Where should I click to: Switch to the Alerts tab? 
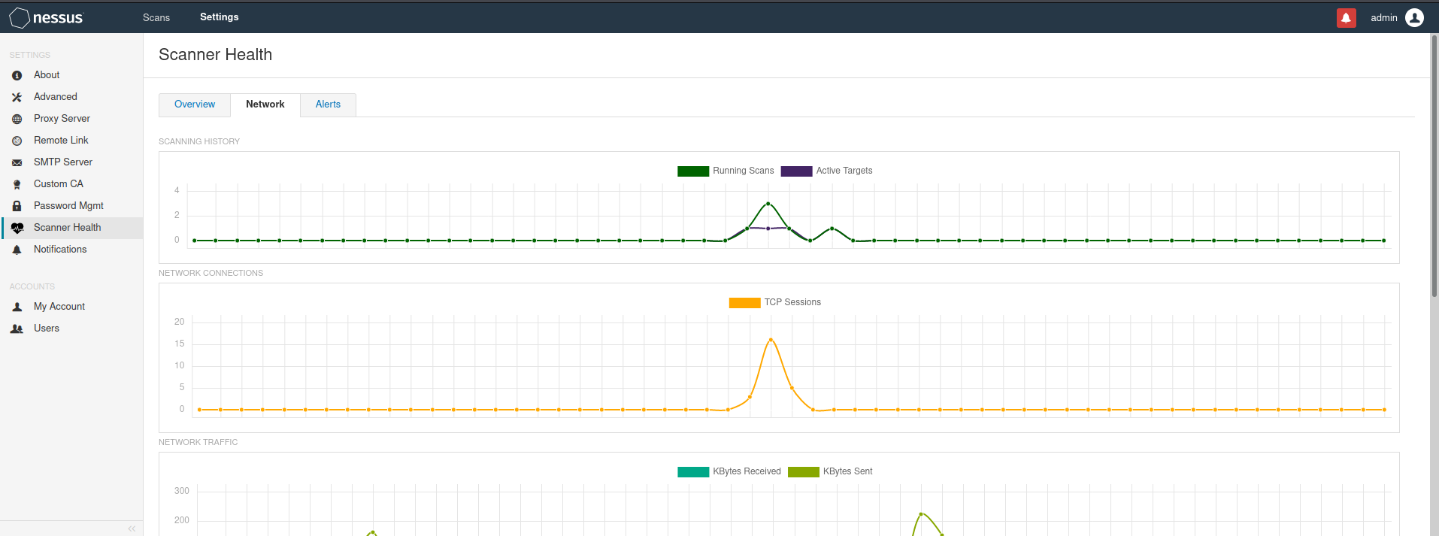(328, 104)
